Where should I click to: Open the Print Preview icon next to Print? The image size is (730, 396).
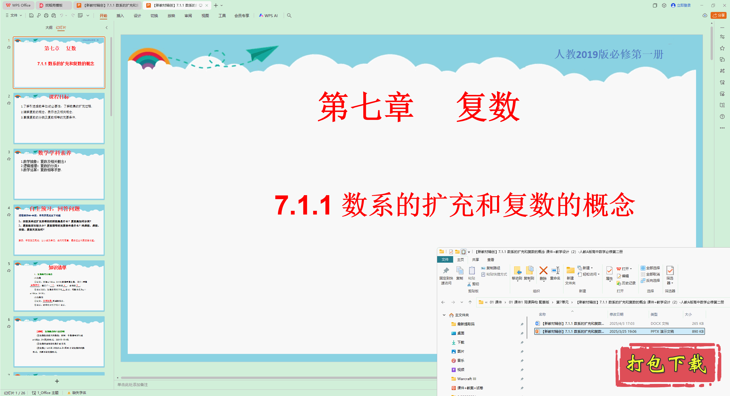click(54, 16)
